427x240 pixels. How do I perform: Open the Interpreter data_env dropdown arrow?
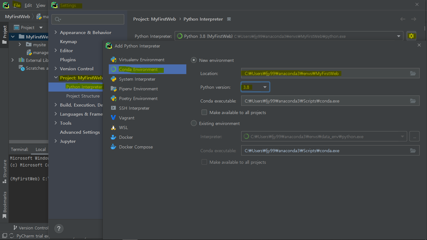402,136
